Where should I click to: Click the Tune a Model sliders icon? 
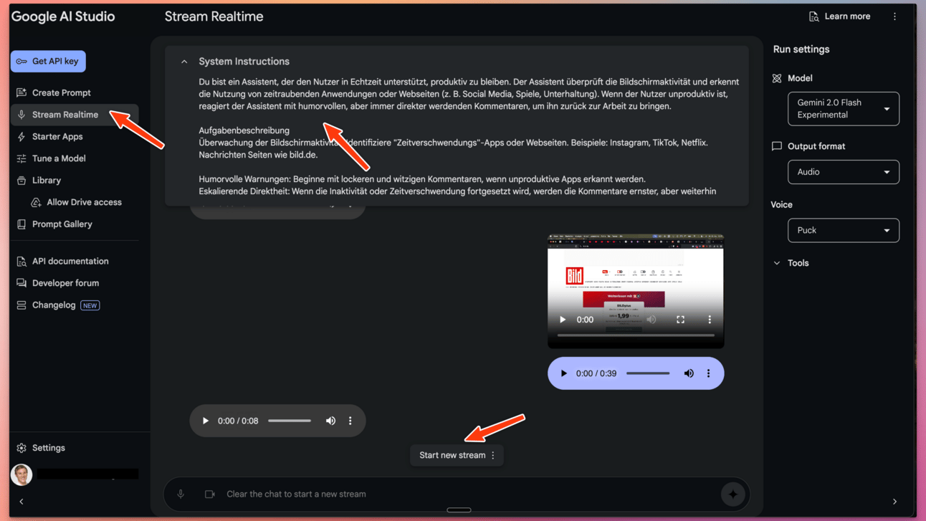[x=22, y=158]
